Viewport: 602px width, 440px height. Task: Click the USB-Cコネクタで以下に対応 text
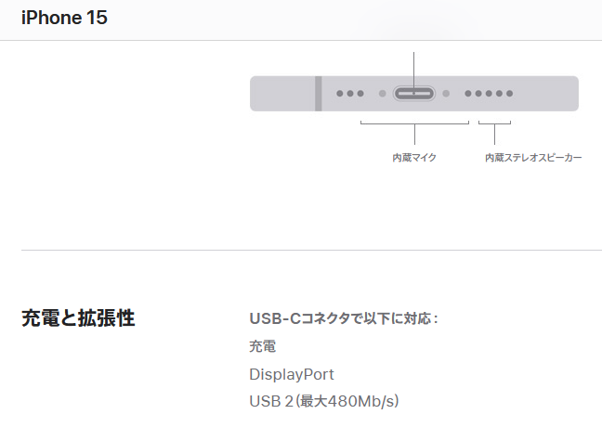click(344, 318)
